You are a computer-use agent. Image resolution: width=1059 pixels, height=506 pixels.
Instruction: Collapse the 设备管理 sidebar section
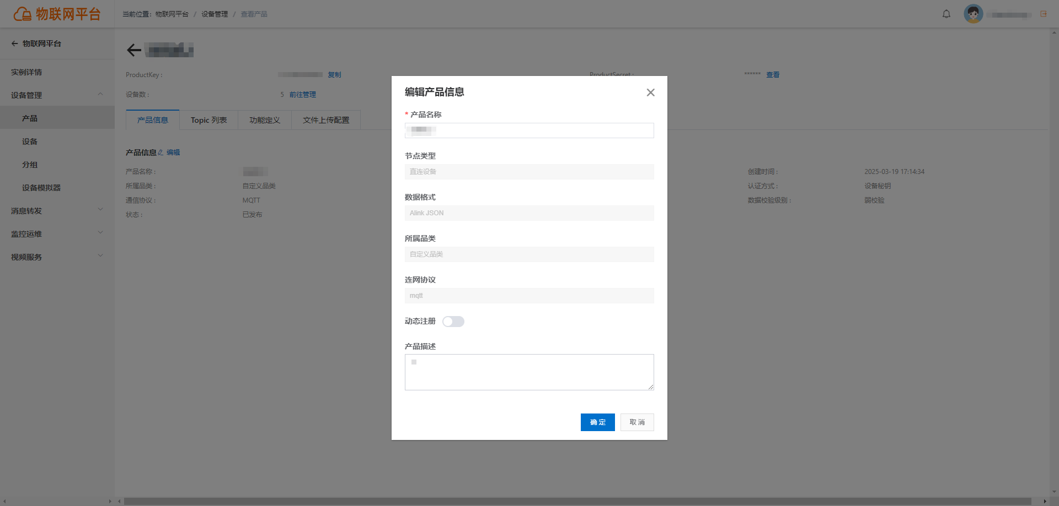[100, 95]
